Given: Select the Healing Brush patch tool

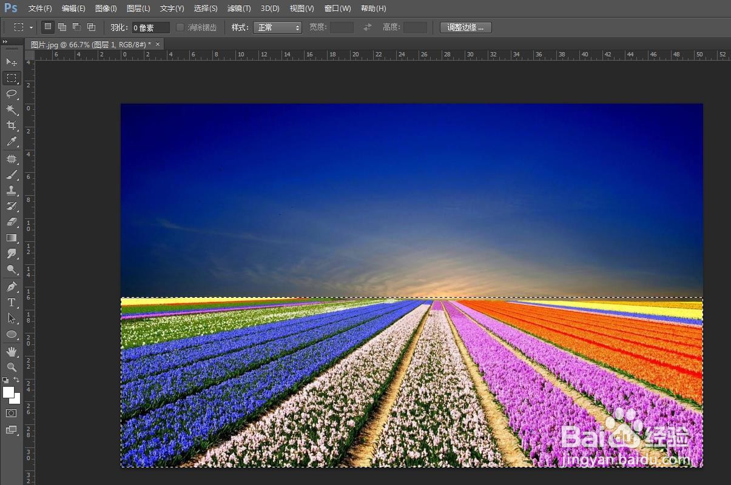Looking at the screenshot, I should click(12, 159).
